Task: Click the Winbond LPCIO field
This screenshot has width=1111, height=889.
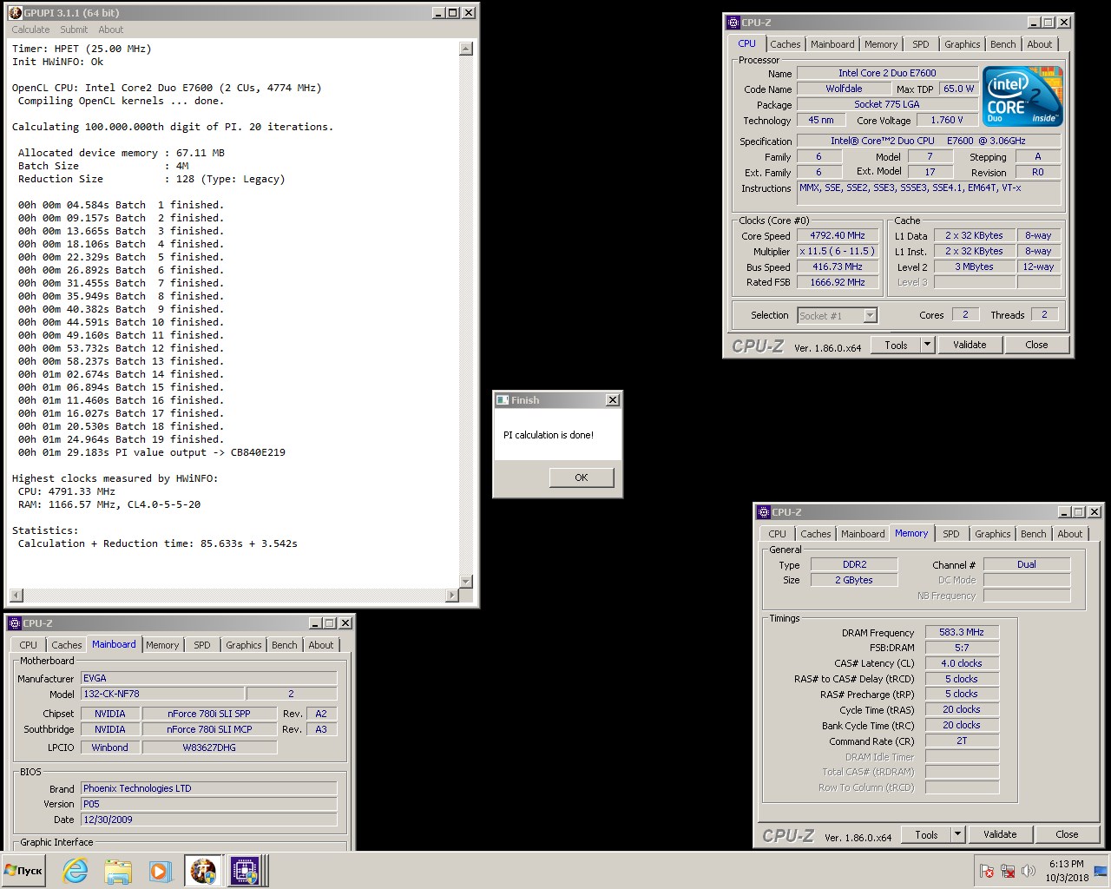Action: click(110, 747)
